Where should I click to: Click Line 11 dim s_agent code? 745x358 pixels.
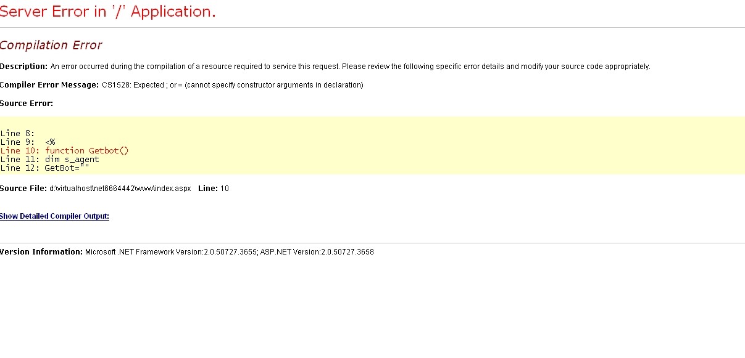click(50, 159)
